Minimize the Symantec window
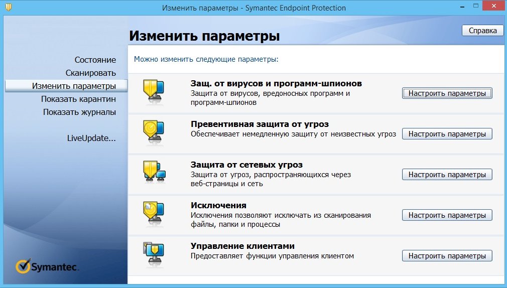This screenshot has height=288, width=507. tap(462, 6)
